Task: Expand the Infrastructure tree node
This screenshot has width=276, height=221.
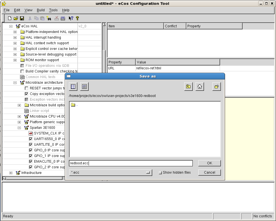Action: 11,173
